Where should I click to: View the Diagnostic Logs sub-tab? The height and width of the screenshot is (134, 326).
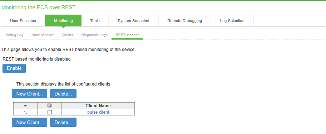click(x=94, y=35)
